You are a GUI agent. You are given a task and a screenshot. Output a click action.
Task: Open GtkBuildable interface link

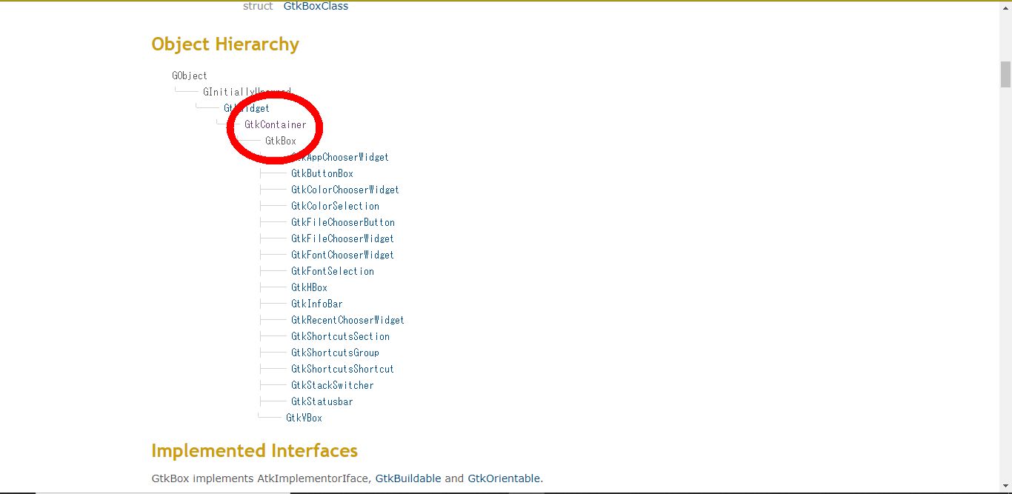point(408,478)
